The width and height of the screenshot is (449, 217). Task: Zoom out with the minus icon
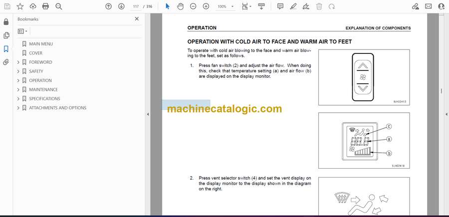(193, 6)
